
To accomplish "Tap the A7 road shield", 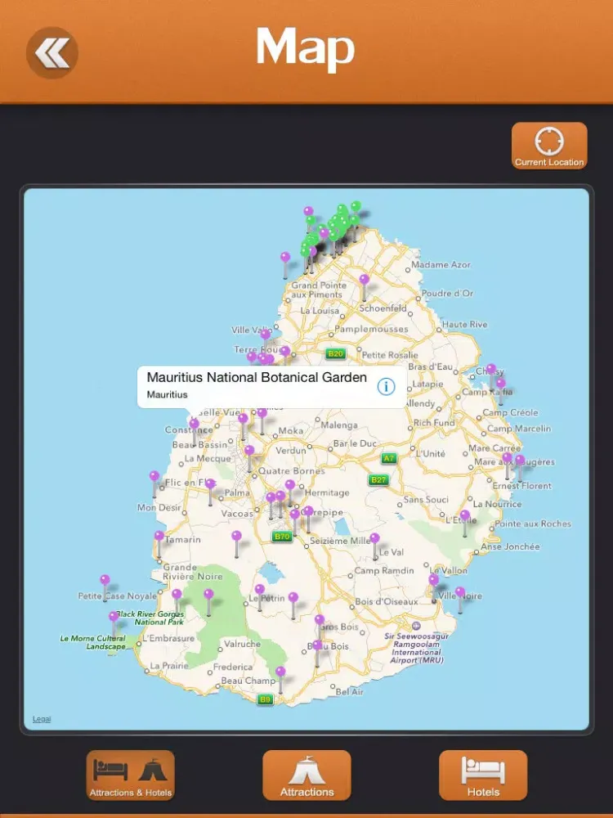I will pos(389,459).
